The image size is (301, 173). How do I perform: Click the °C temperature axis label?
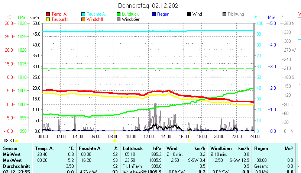click(9, 17)
